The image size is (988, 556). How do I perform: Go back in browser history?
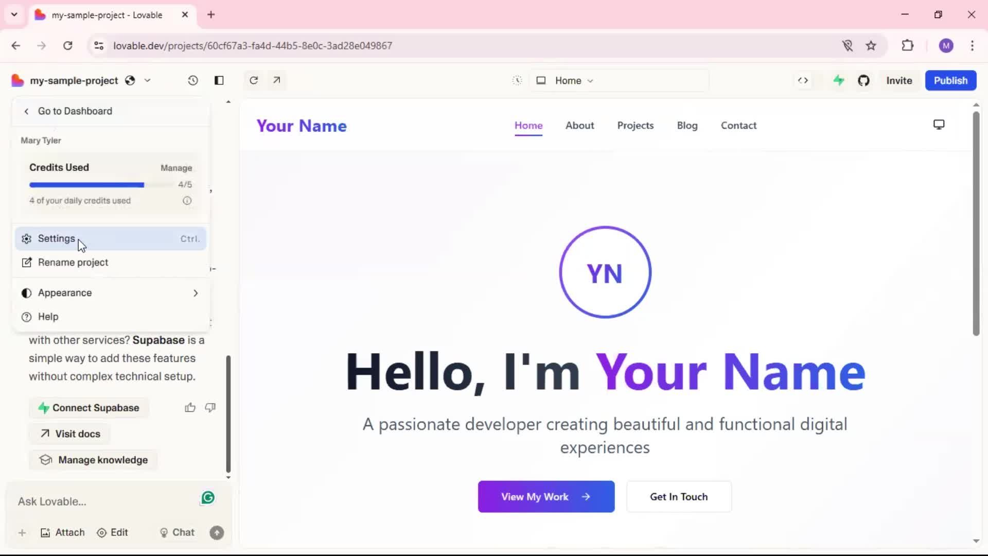point(16,46)
